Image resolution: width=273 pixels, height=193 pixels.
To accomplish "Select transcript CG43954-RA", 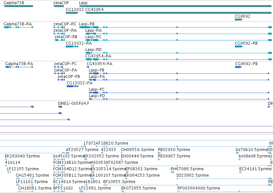I will point(178,59).
